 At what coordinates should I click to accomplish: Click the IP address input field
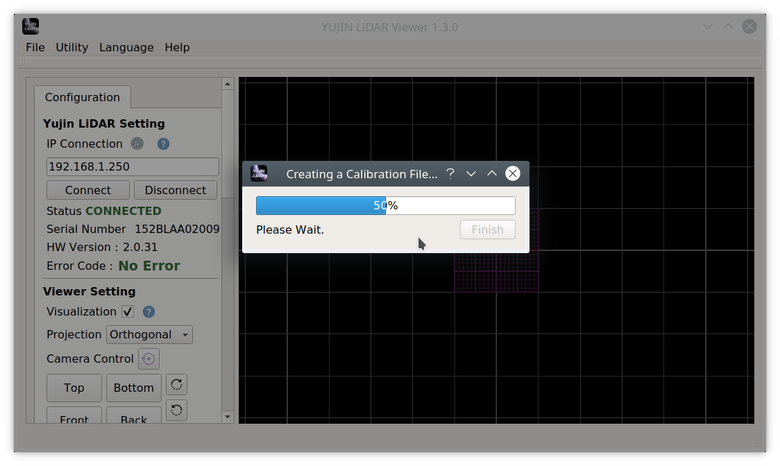[133, 166]
